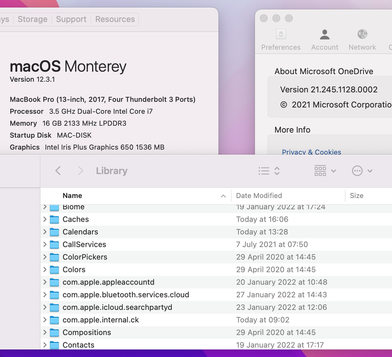Open the Privacy & Cookies link
392x357 pixels.
(x=311, y=152)
